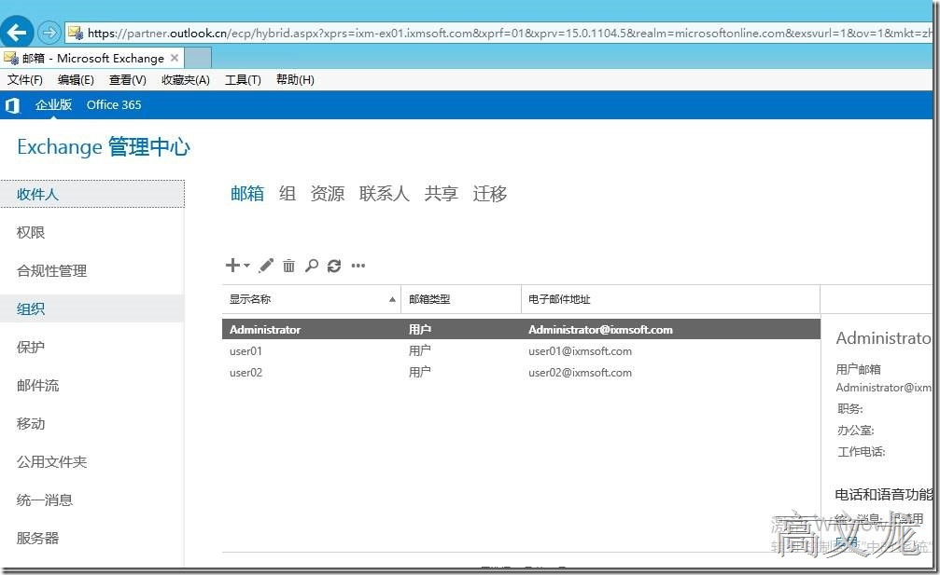Select the 邮箱 - Microsoft Exchange tab

91,58
